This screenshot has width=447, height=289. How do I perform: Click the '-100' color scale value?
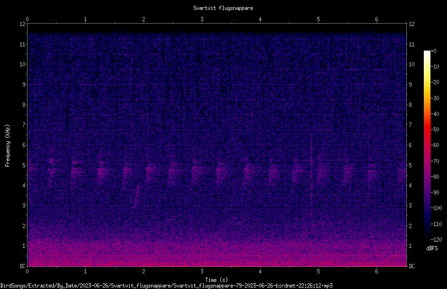click(x=436, y=208)
